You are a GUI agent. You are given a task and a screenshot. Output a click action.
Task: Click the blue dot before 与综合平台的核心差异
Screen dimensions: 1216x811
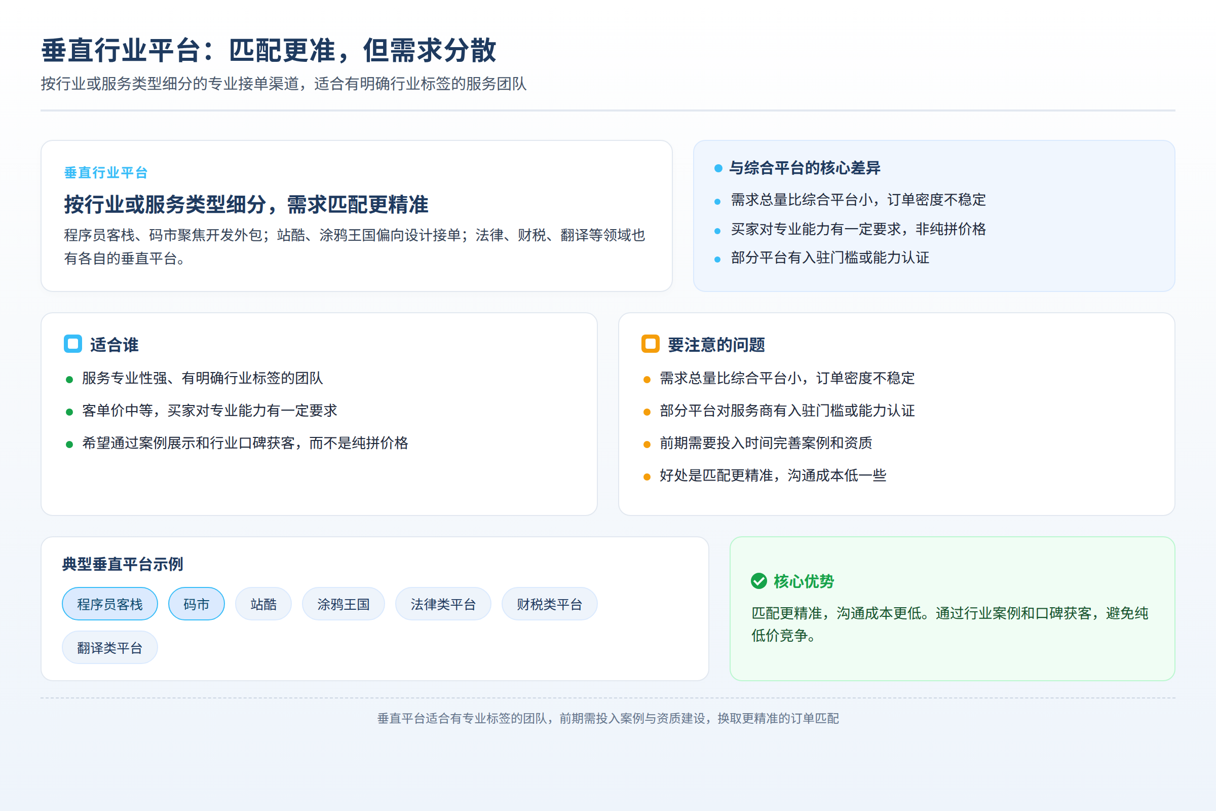718,168
